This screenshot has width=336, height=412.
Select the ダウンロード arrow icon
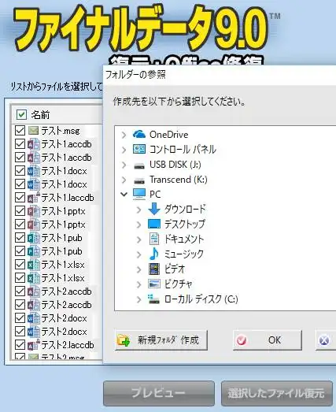tap(154, 209)
